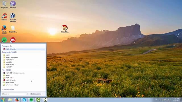Viewport: 182px width, 102px height.
Task: Open Windows Explorer from the taskbar
Action: coord(10,100)
